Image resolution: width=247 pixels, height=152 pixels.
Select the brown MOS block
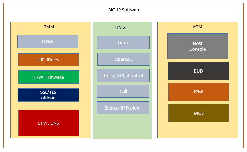point(199,113)
